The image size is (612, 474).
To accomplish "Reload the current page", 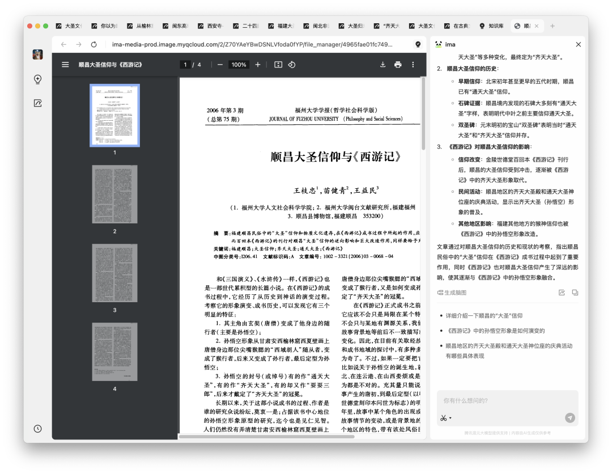I will 93,45.
